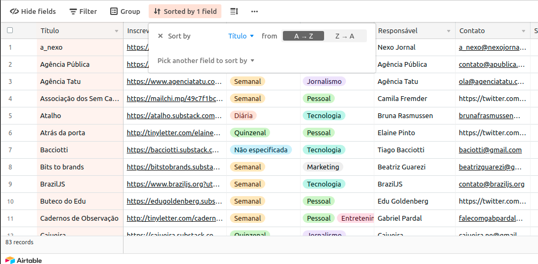Click the row height icon

(234, 11)
